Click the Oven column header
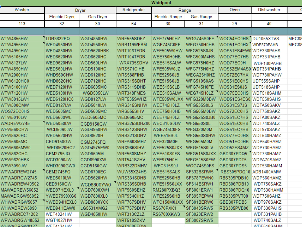The width and height of the screenshot is (302, 227). [x=235, y=10]
